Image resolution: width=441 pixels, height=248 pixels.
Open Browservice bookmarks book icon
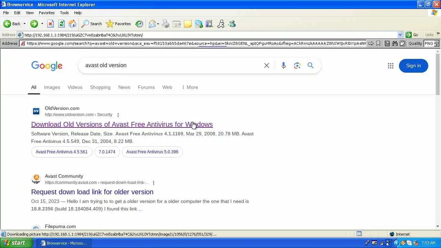[x=387, y=43]
